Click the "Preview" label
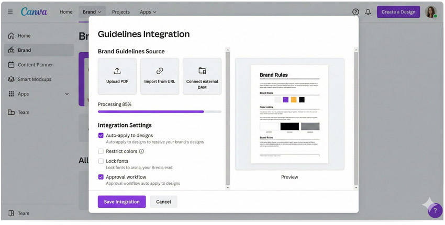Screen dimensions: 445x225 (x=290, y=177)
